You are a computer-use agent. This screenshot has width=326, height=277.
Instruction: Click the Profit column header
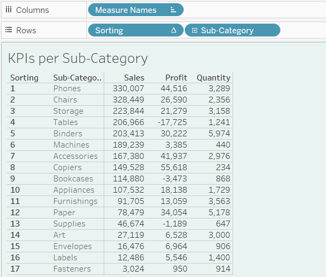coord(176,78)
